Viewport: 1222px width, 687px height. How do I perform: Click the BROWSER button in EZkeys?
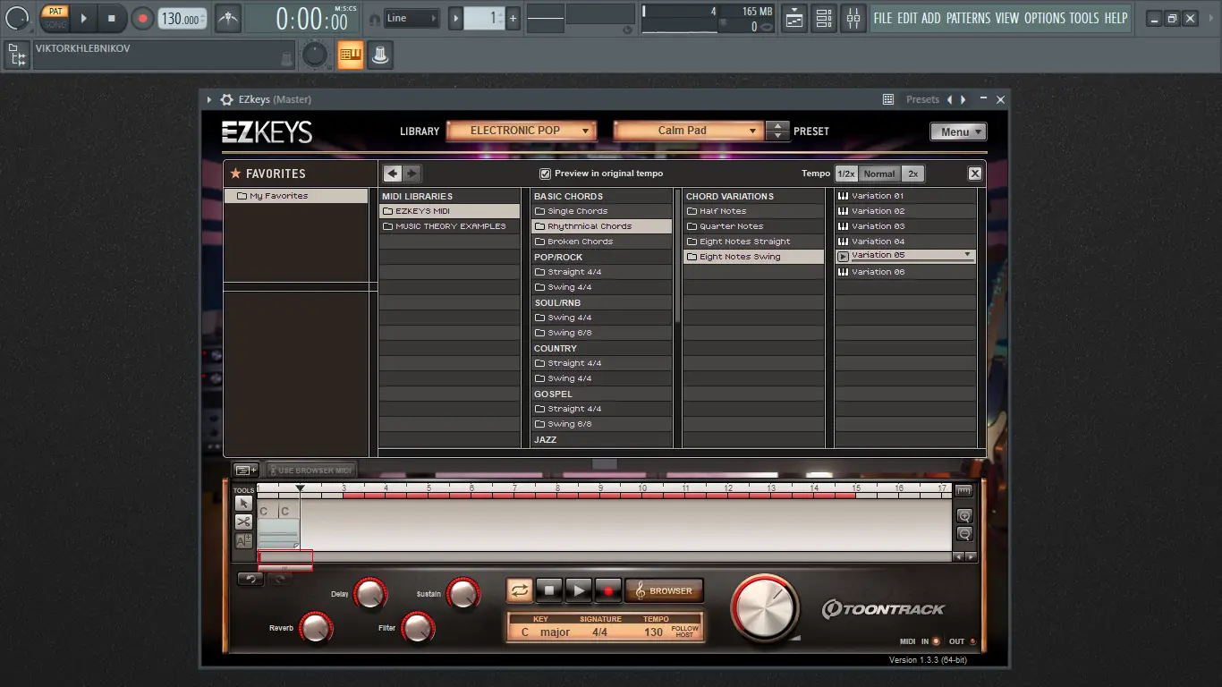(x=665, y=590)
